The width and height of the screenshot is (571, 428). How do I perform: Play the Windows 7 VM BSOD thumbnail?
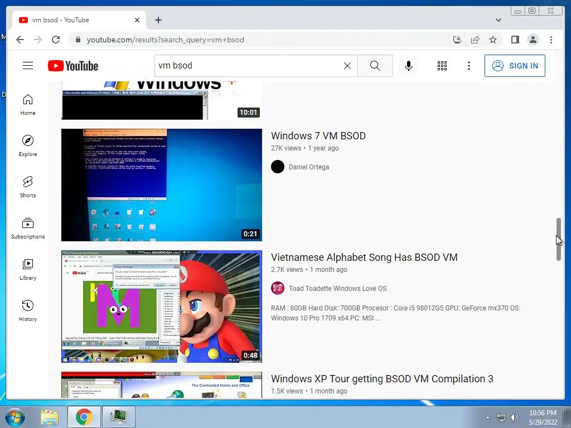coord(162,185)
